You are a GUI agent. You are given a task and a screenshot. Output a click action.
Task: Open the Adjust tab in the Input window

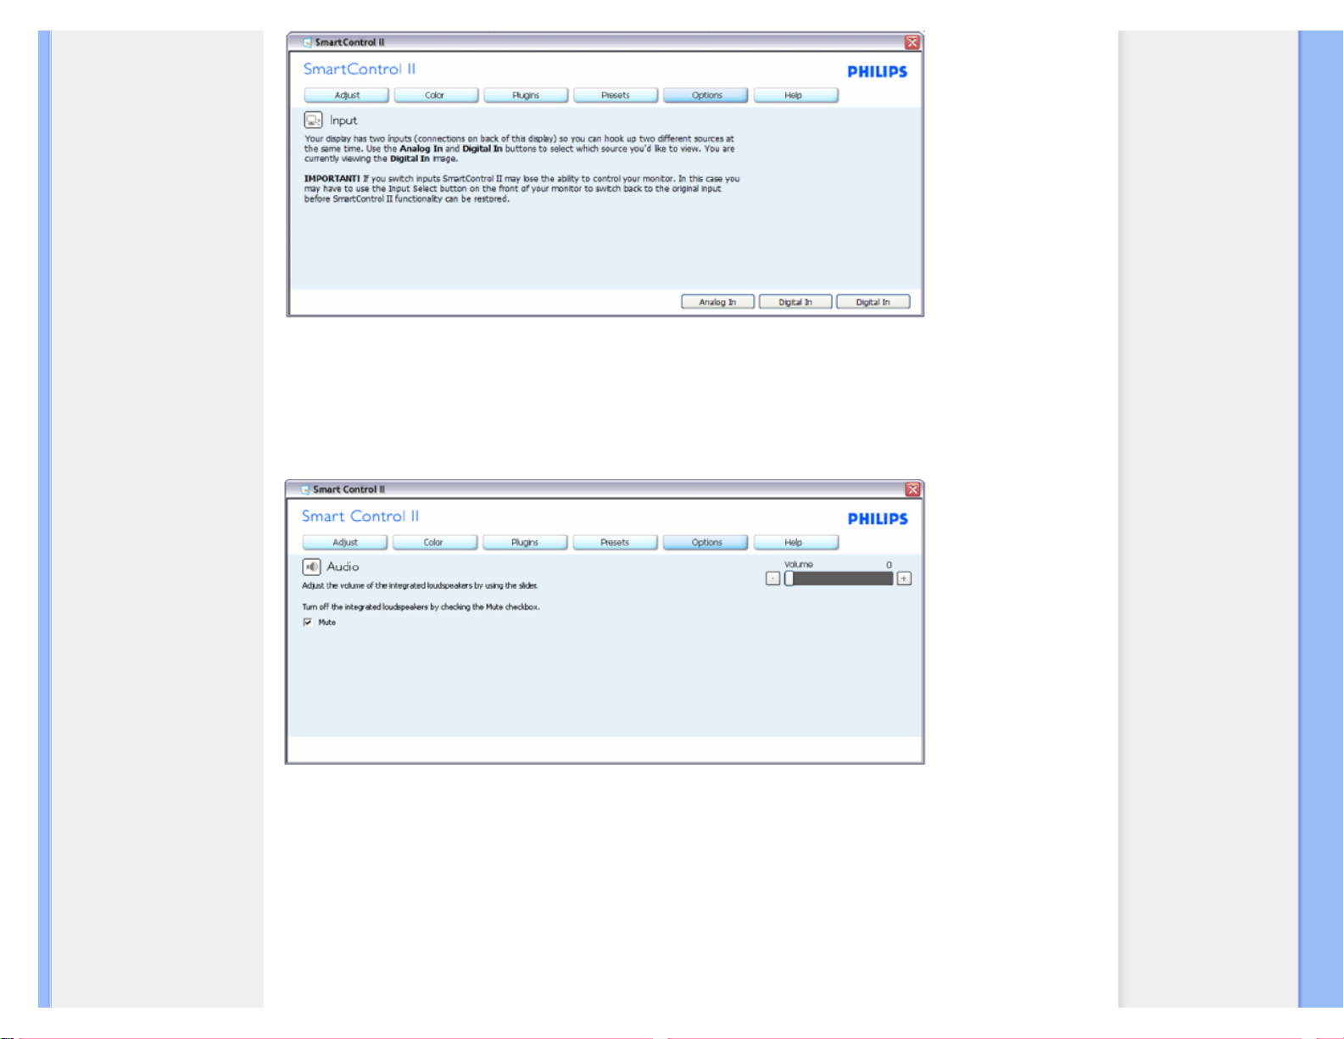point(346,95)
